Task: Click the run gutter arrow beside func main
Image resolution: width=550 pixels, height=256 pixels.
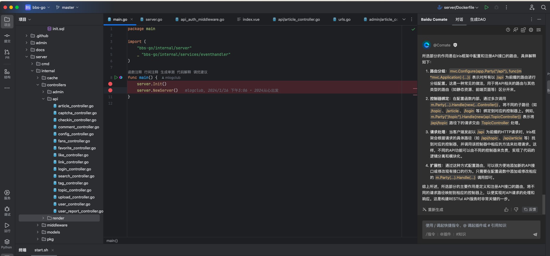Action: click(116, 77)
